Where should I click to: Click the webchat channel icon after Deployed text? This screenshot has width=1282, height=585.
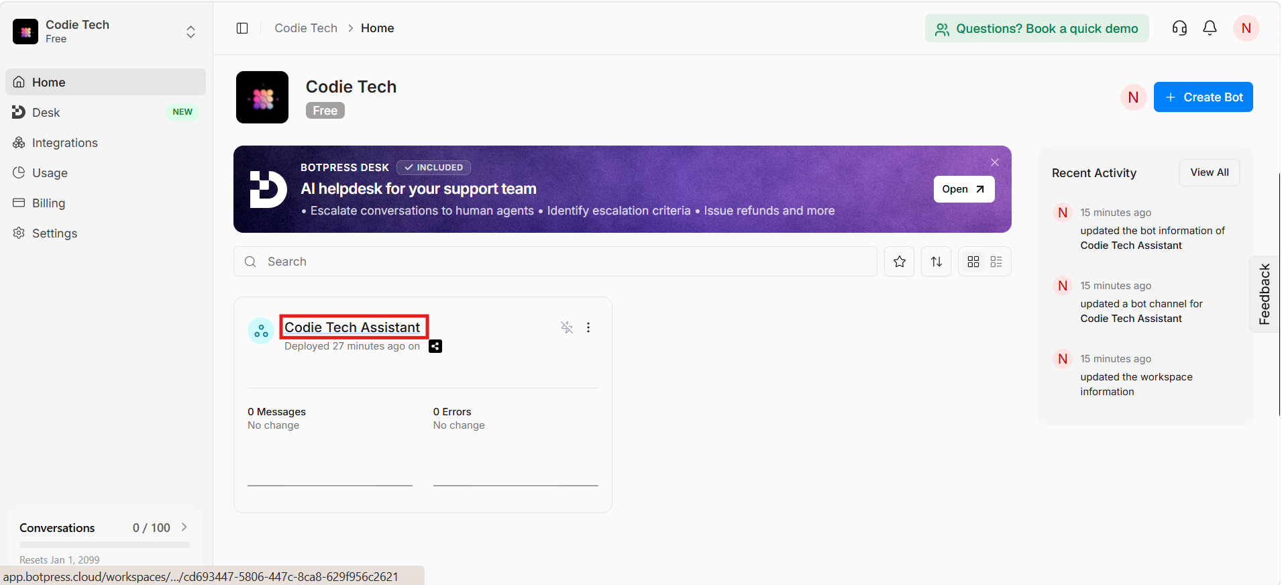(435, 346)
